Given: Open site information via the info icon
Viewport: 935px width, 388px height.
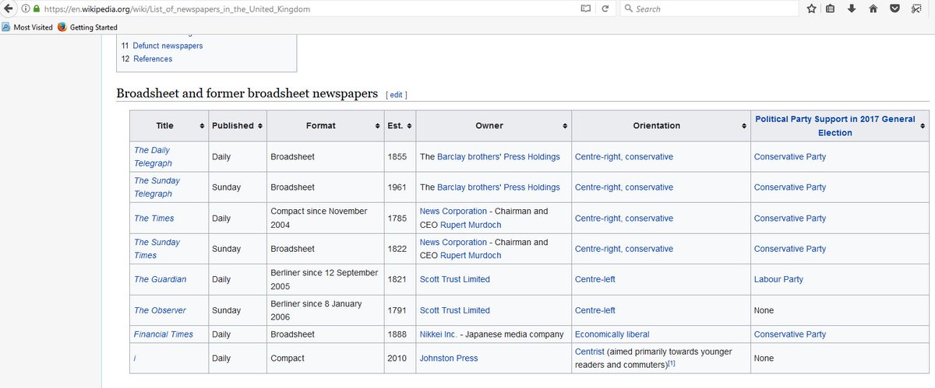Looking at the screenshot, I should (x=26, y=9).
